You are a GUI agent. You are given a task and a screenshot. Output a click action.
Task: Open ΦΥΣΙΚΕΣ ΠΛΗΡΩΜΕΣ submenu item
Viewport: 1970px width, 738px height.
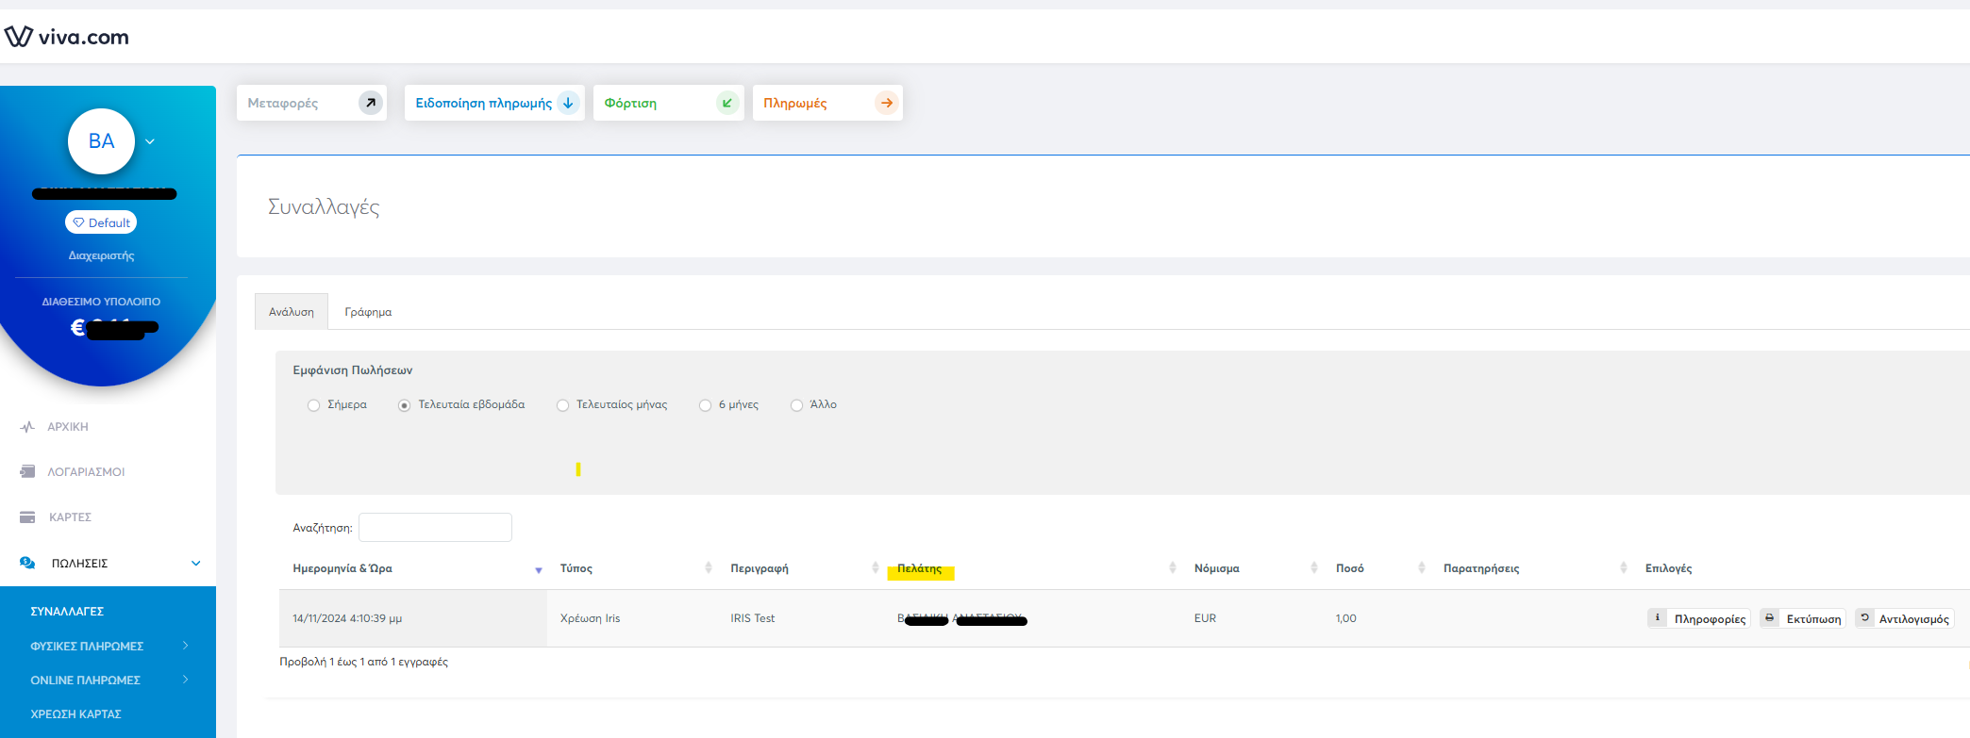(x=87, y=647)
